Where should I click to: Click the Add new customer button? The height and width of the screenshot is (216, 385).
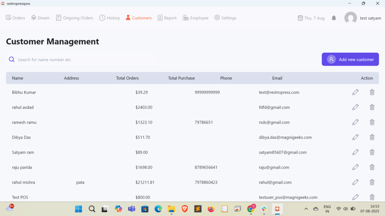350,59
